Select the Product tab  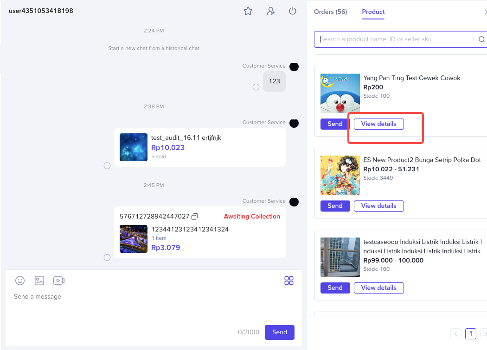point(373,12)
